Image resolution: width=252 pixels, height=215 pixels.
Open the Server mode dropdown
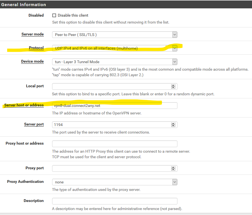pos(114,35)
